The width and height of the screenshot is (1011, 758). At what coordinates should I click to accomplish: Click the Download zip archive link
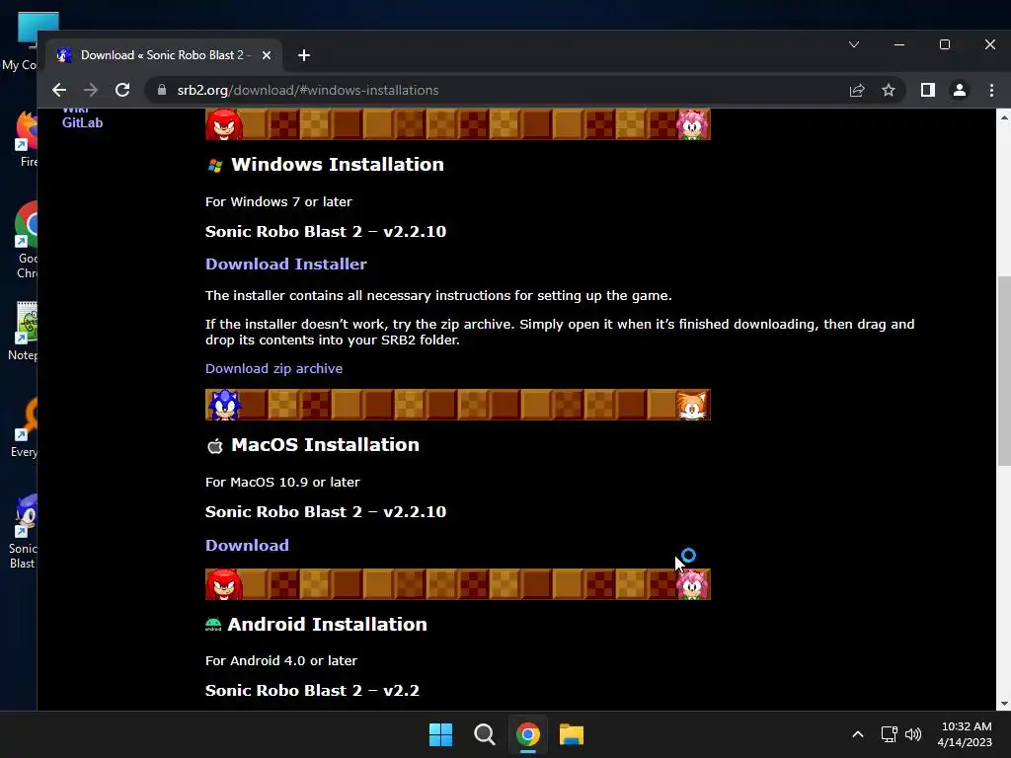pyautogui.click(x=273, y=369)
